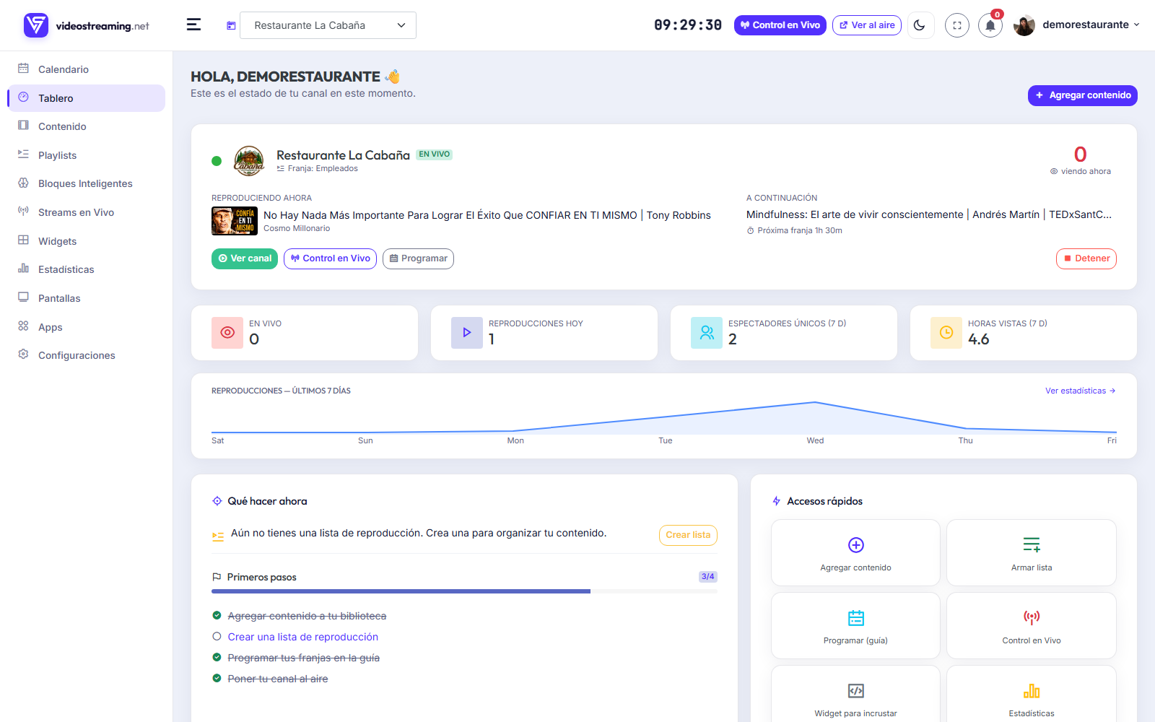Open Contenido in the sidebar
Image resolution: width=1155 pixels, height=722 pixels.
click(87, 126)
